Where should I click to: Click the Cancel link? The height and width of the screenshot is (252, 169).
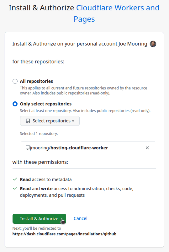(81, 218)
